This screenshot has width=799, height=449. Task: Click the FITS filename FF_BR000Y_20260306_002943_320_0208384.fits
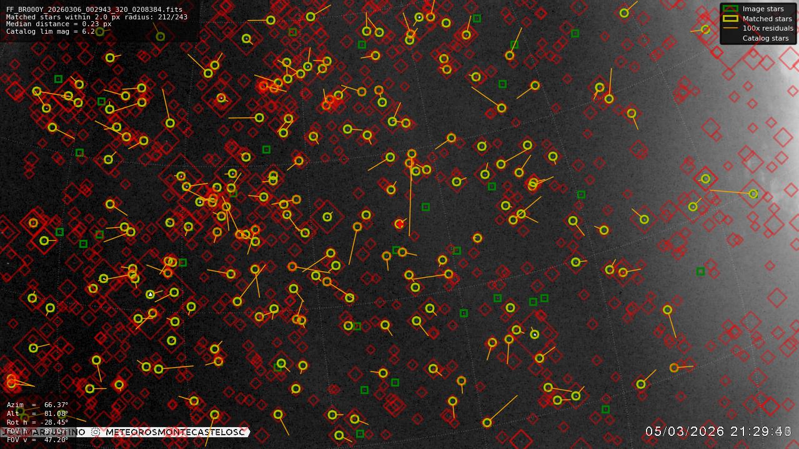(x=94, y=9)
